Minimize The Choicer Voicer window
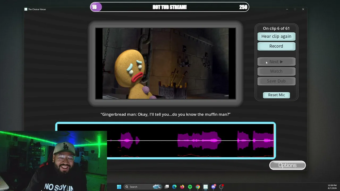 point(287,9)
